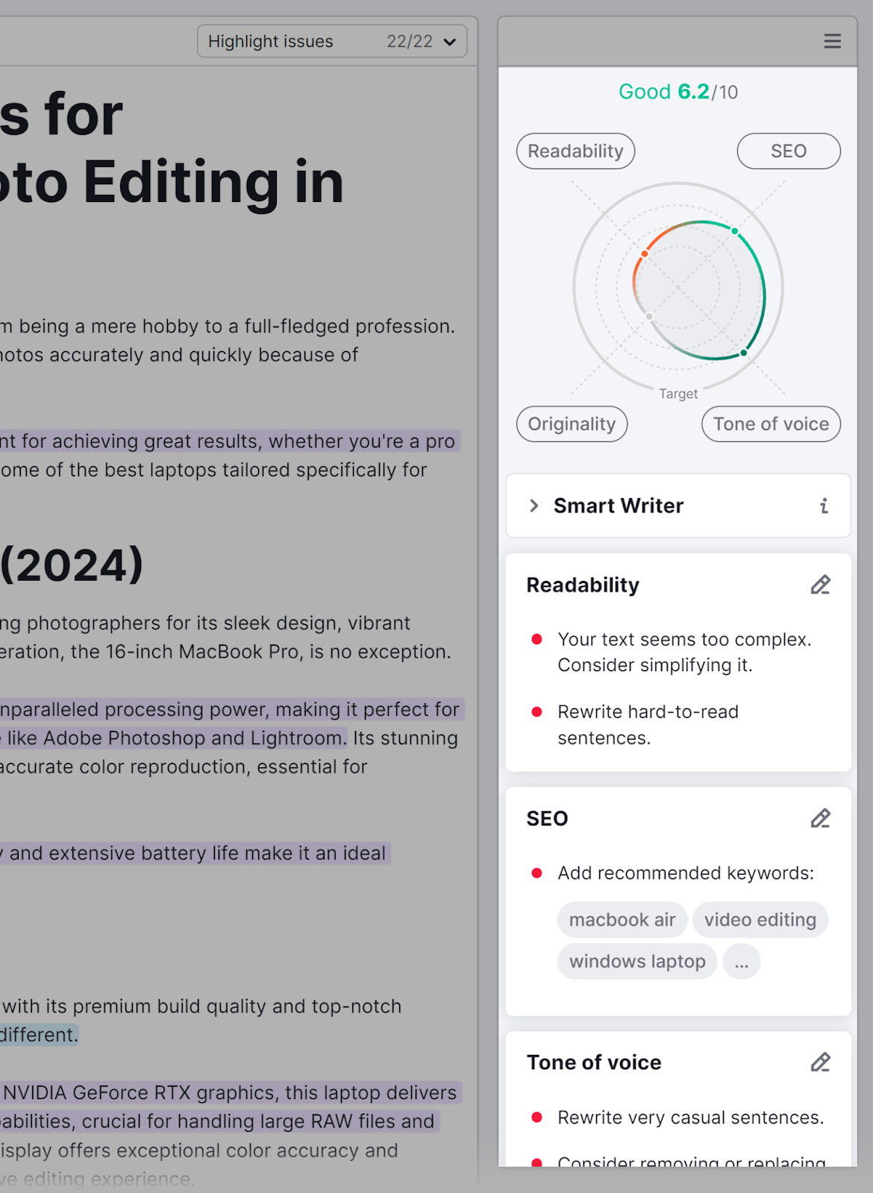Add the 'video editing' recommended keyword
873x1193 pixels.
coord(760,920)
